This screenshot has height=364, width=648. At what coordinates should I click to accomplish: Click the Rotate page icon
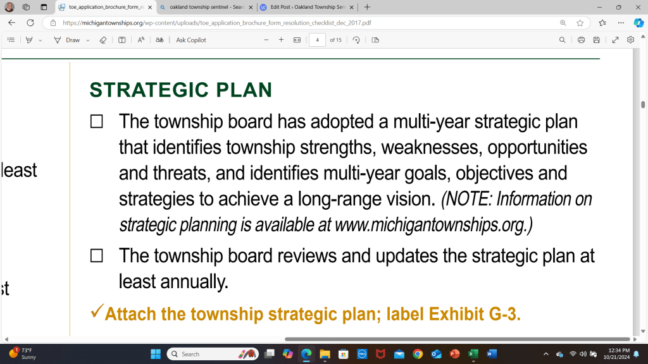[x=356, y=40]
